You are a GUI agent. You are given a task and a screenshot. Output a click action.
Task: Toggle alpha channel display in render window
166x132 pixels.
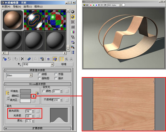(x=99, y=5)
